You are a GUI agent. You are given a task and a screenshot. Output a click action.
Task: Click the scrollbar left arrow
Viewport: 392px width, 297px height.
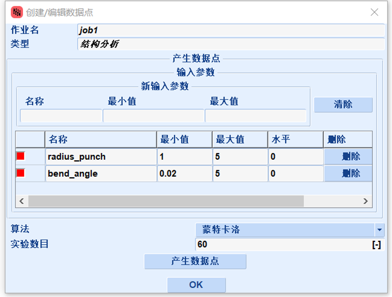[x=22, y=201]
